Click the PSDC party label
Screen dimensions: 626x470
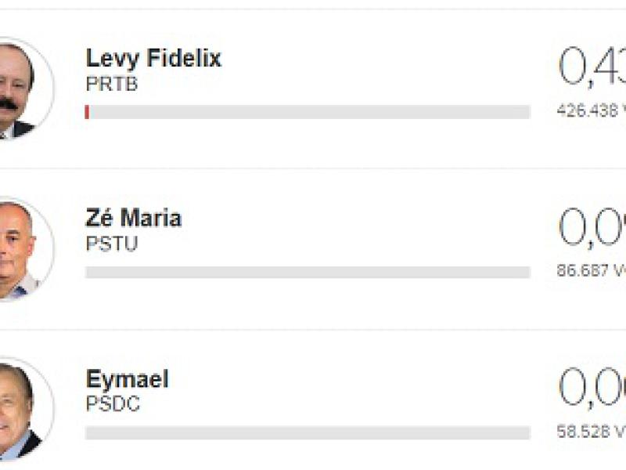click(x=112, y=405)
